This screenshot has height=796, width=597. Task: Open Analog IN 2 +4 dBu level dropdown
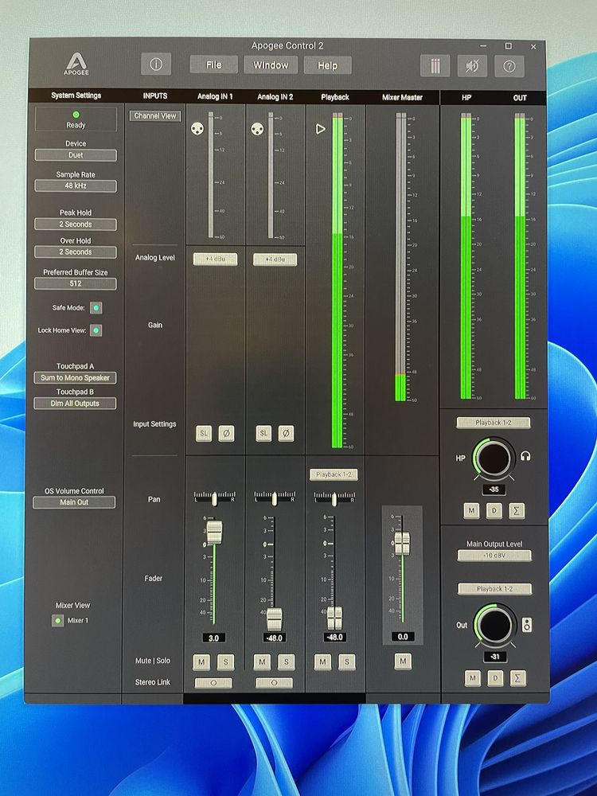pos(275,259)
